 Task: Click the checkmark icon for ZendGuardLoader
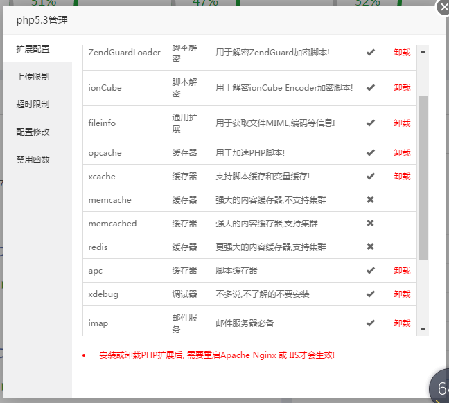tap(371, 53)
